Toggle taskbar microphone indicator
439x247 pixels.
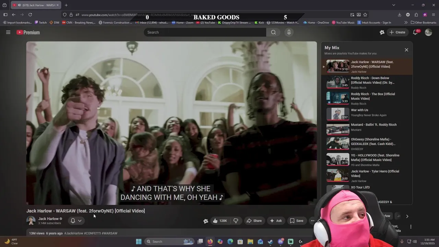(402, 242)
